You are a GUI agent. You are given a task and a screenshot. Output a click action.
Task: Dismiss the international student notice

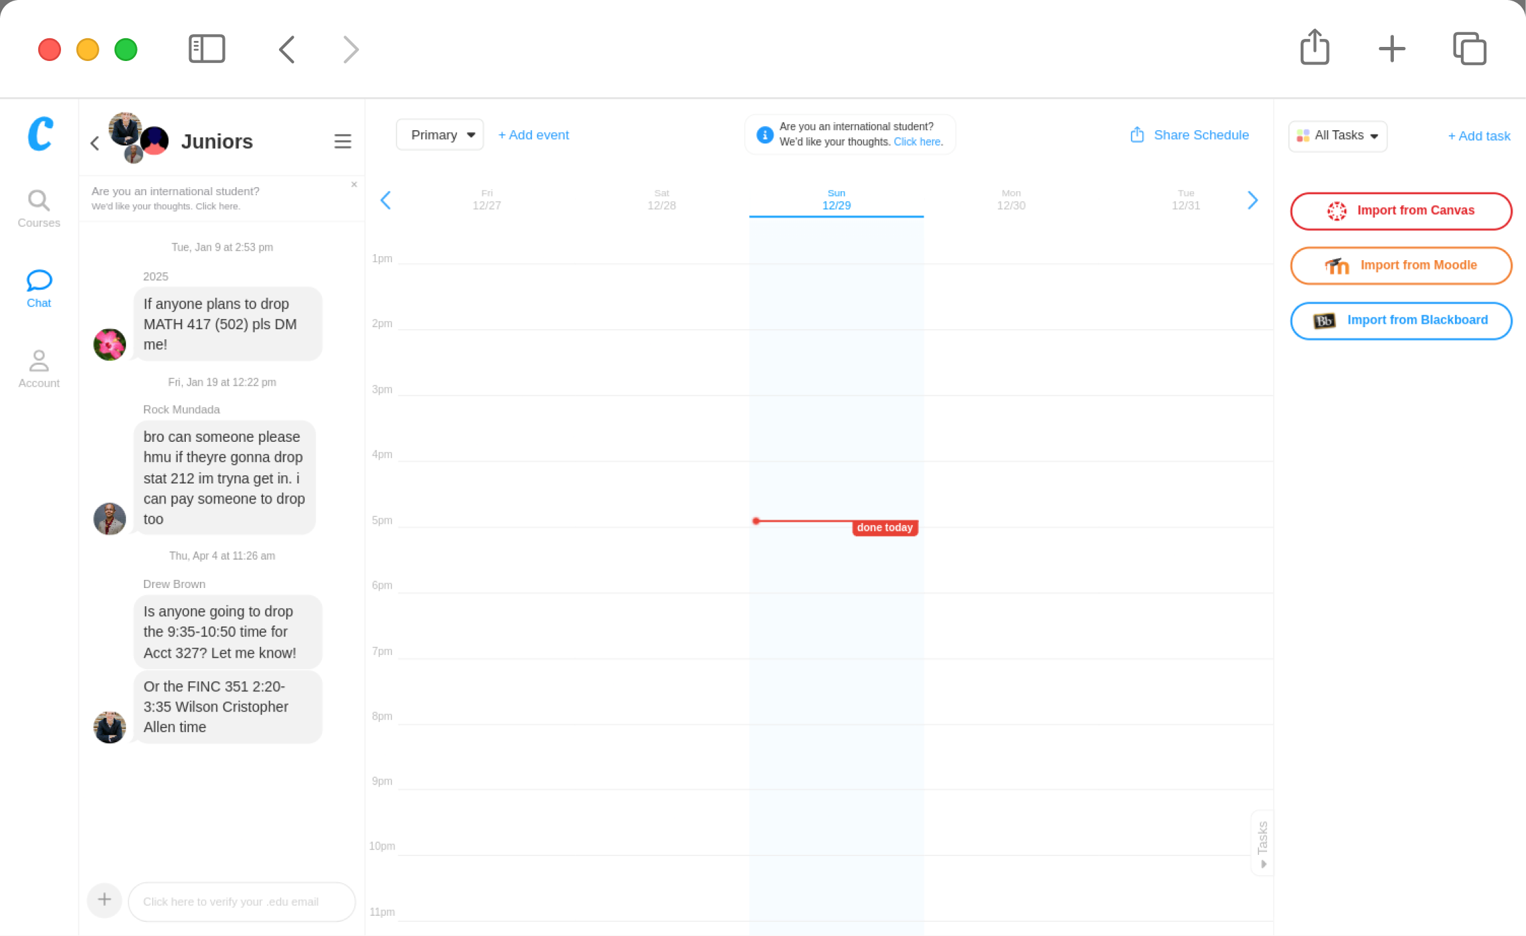click(x=356, y=184)
